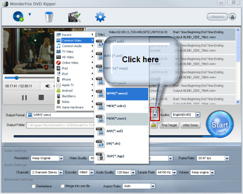Click the MPEG format file icon
The width and height of the screenshot is (243, 194).
click(x=100, y=69)
